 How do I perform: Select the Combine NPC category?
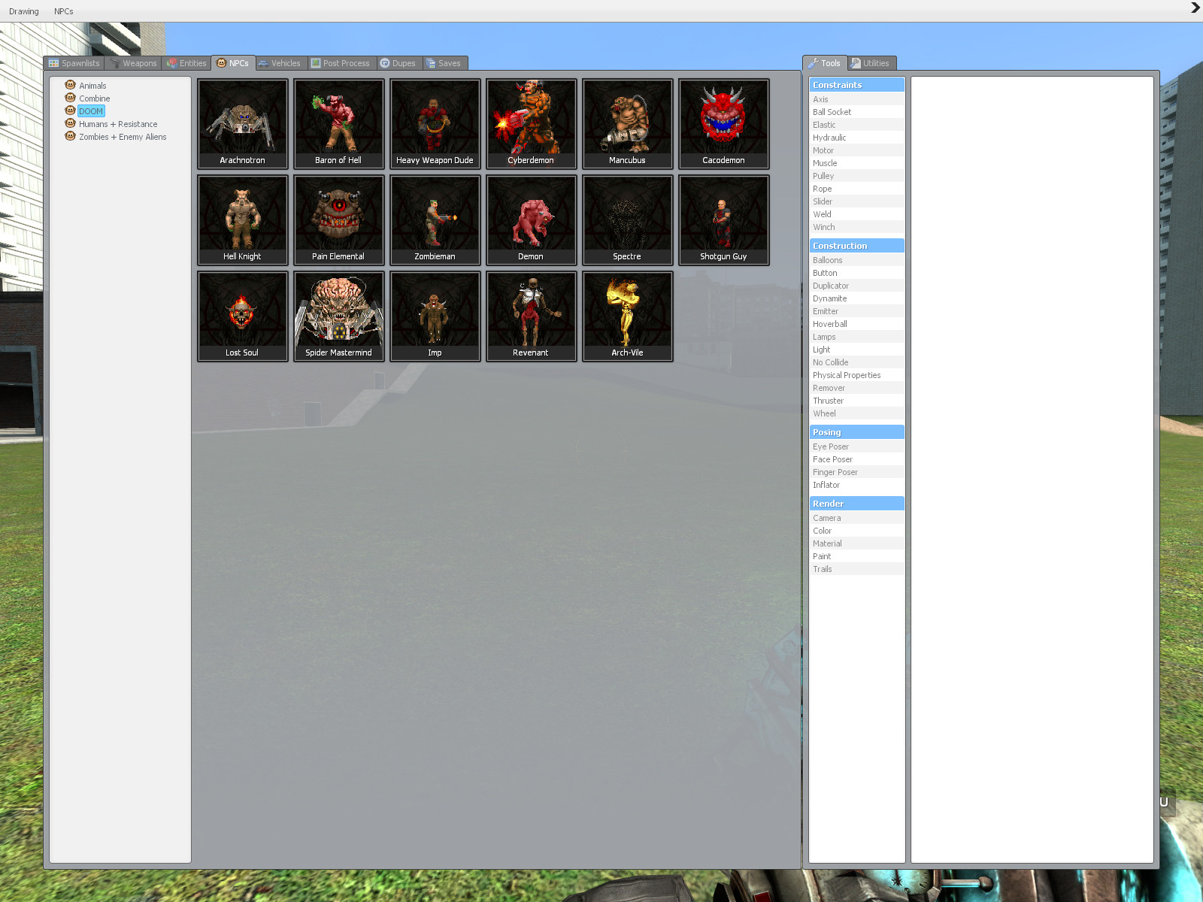(95, 98)
